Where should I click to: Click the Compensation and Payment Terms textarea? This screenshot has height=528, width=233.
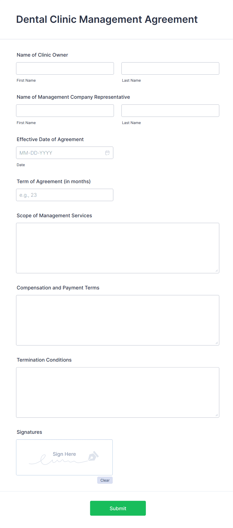pos(118,320)
